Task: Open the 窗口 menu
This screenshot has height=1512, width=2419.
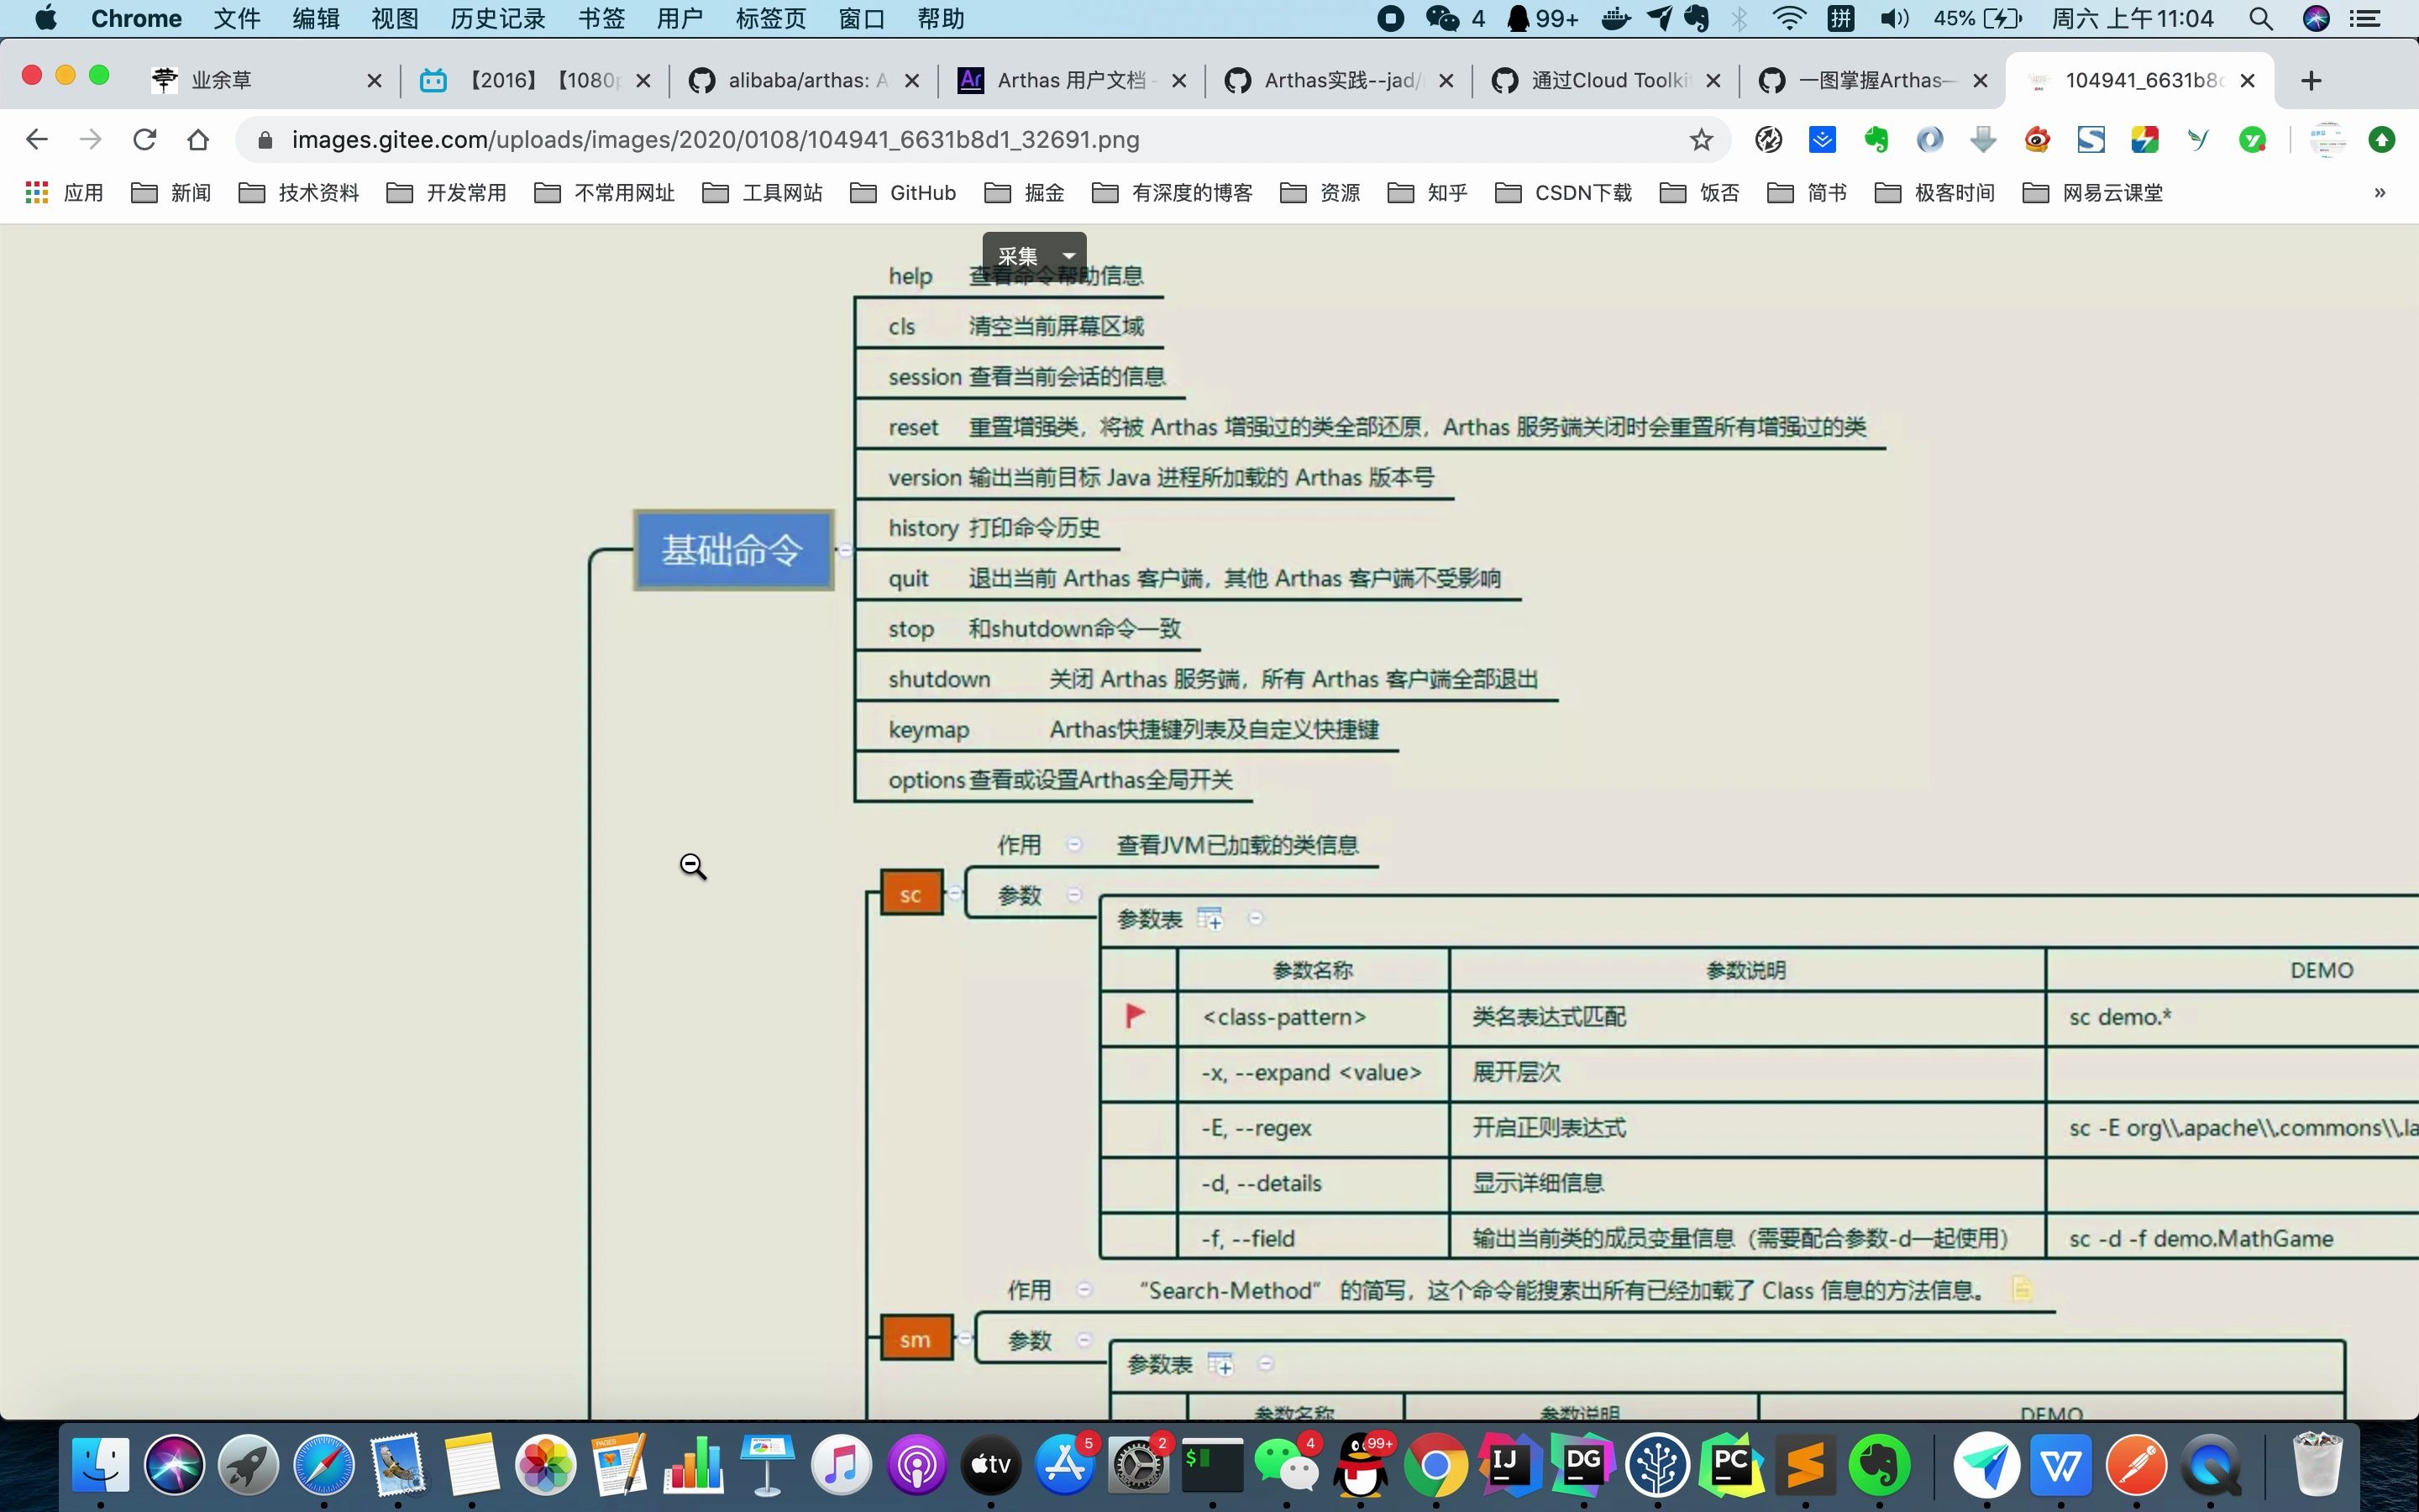Action: tap(862, 19)
